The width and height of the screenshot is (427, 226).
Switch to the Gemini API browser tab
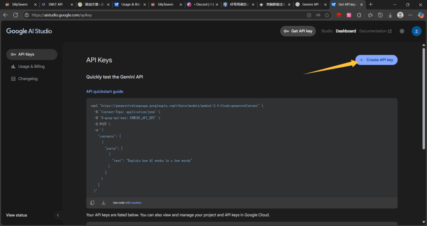tap(309, 5)
